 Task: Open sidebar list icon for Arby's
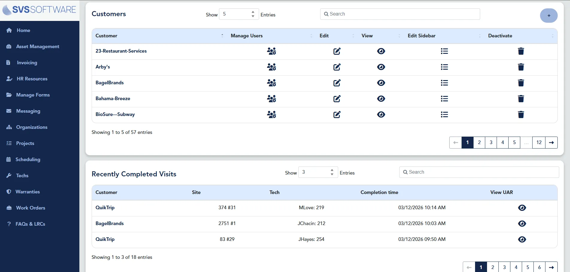point(444,67)
